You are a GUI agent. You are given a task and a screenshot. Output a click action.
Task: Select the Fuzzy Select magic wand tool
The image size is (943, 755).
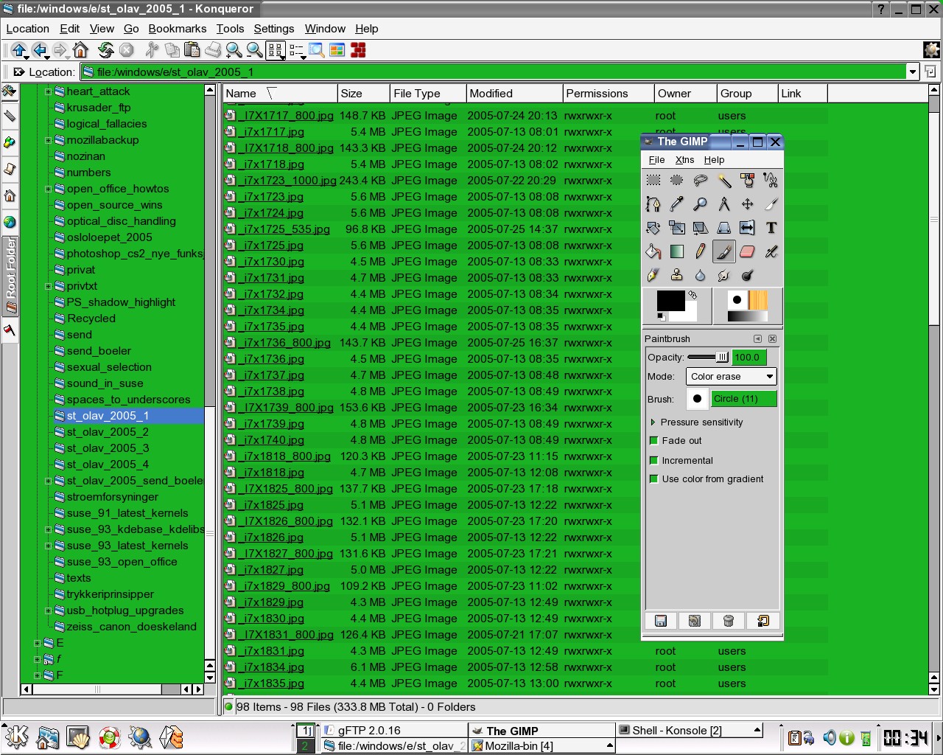pos(724,181)
